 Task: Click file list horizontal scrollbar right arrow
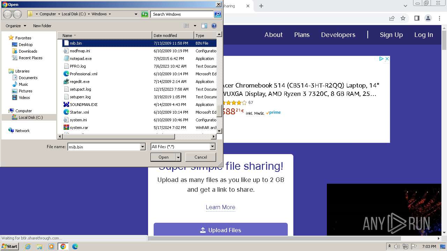(214, 137)
